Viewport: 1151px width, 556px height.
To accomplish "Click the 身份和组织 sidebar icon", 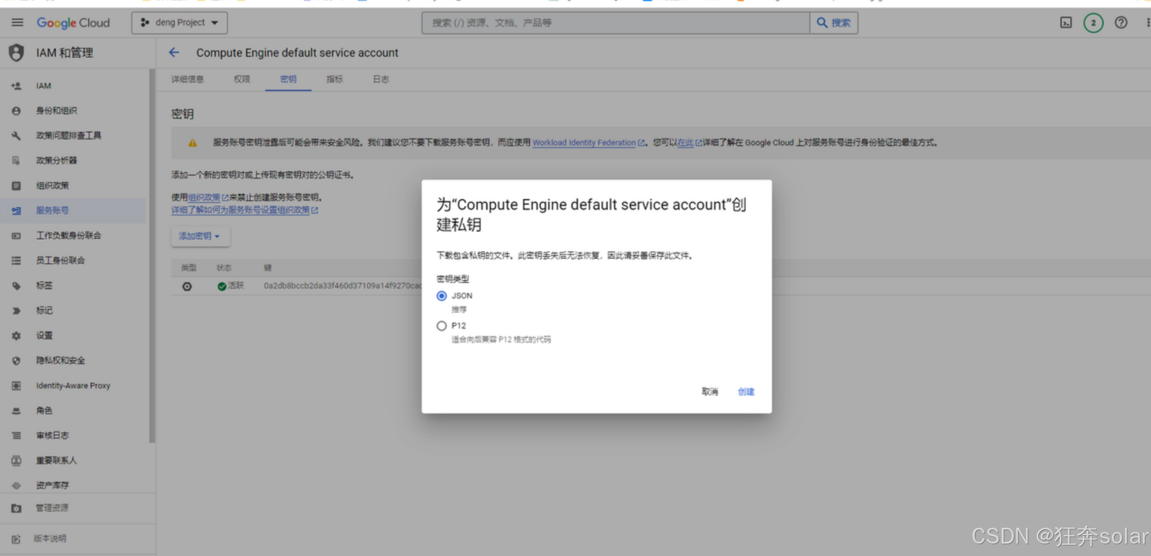I will pyautogui.click(x=16, y=111).
